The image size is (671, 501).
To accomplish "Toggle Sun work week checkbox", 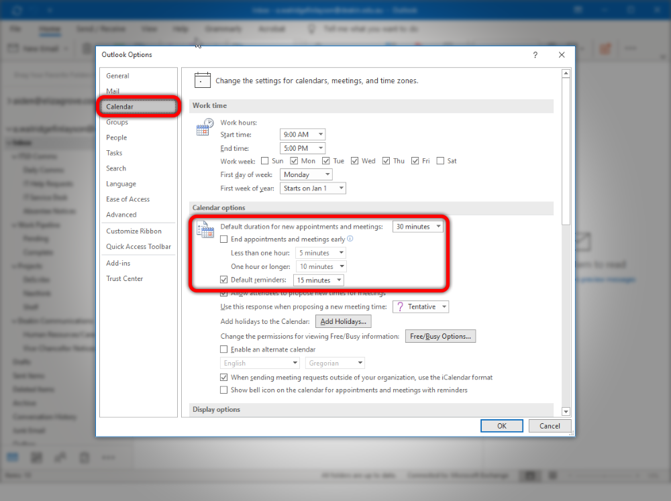I will (265, 161).
